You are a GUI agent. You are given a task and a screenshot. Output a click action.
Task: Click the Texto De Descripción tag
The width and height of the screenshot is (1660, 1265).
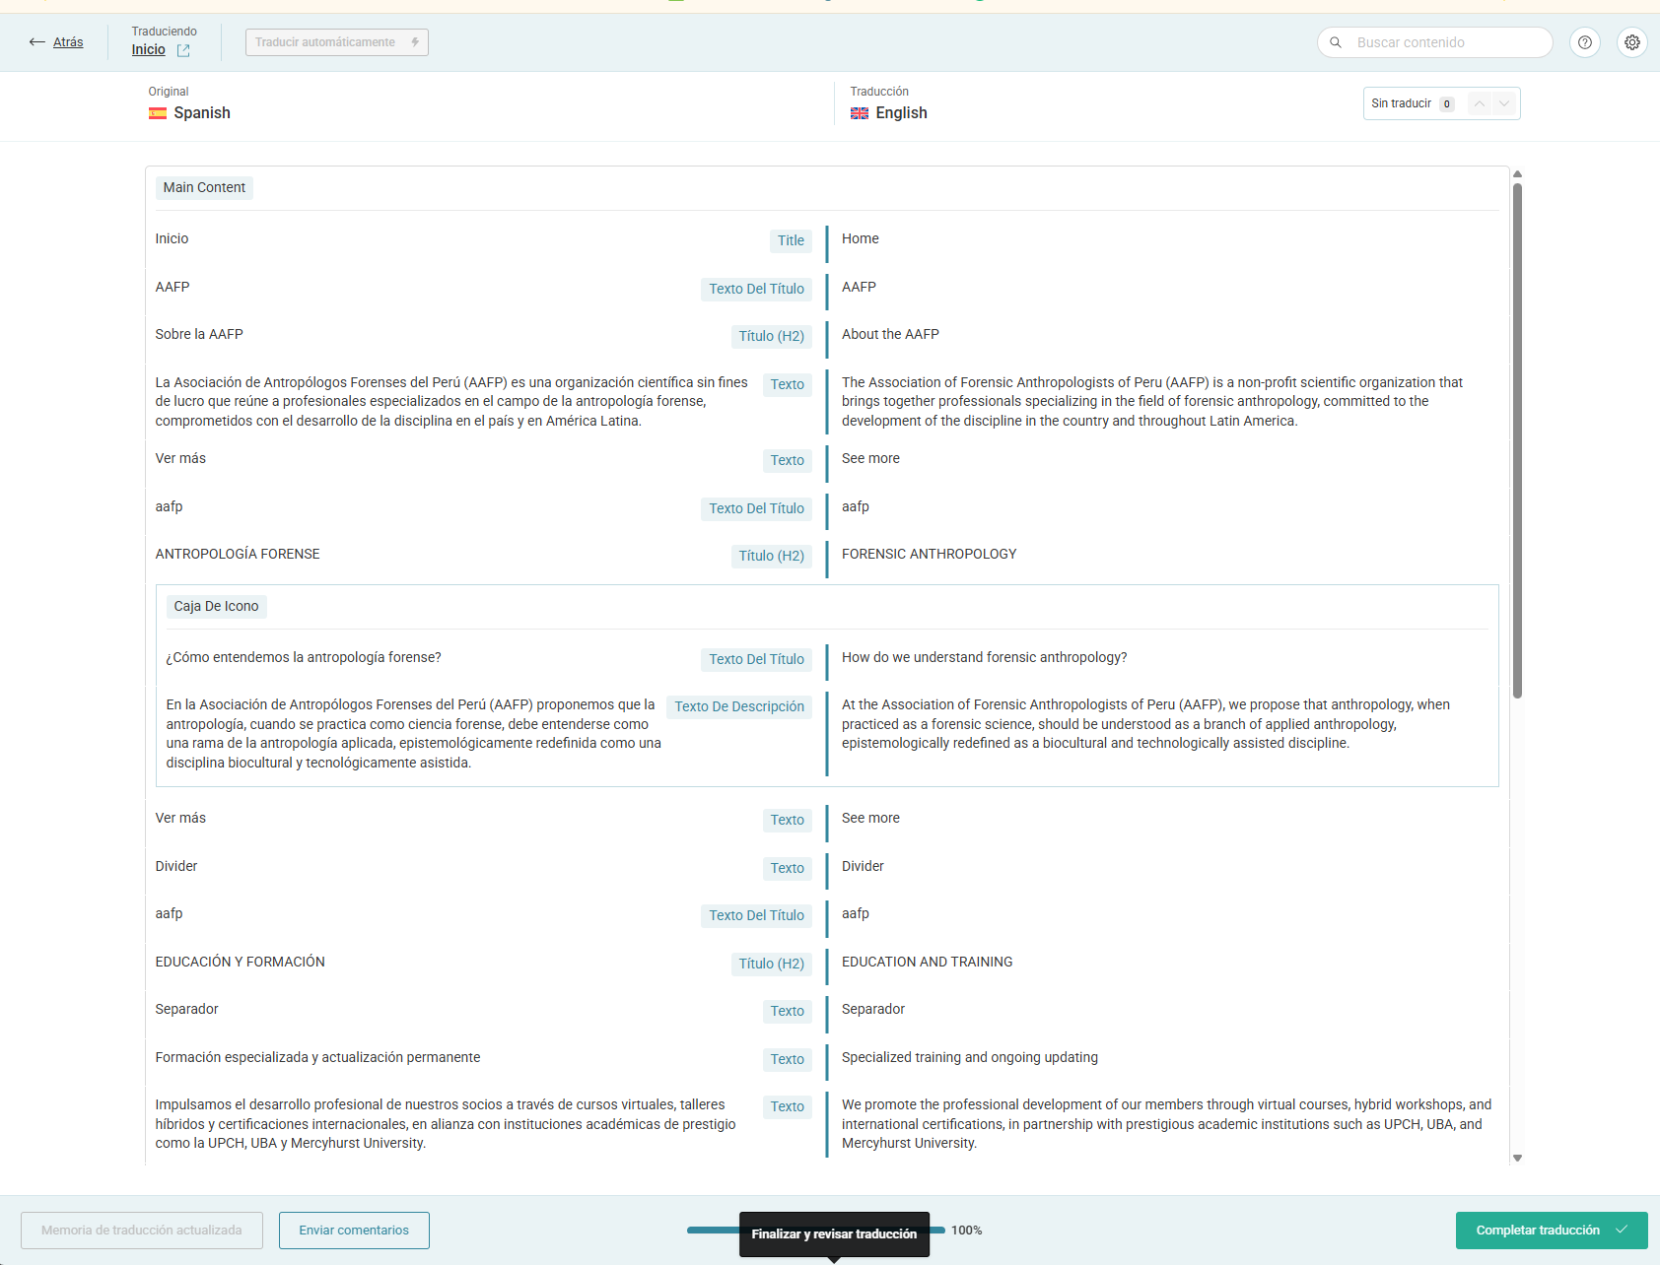coord(739,707)
